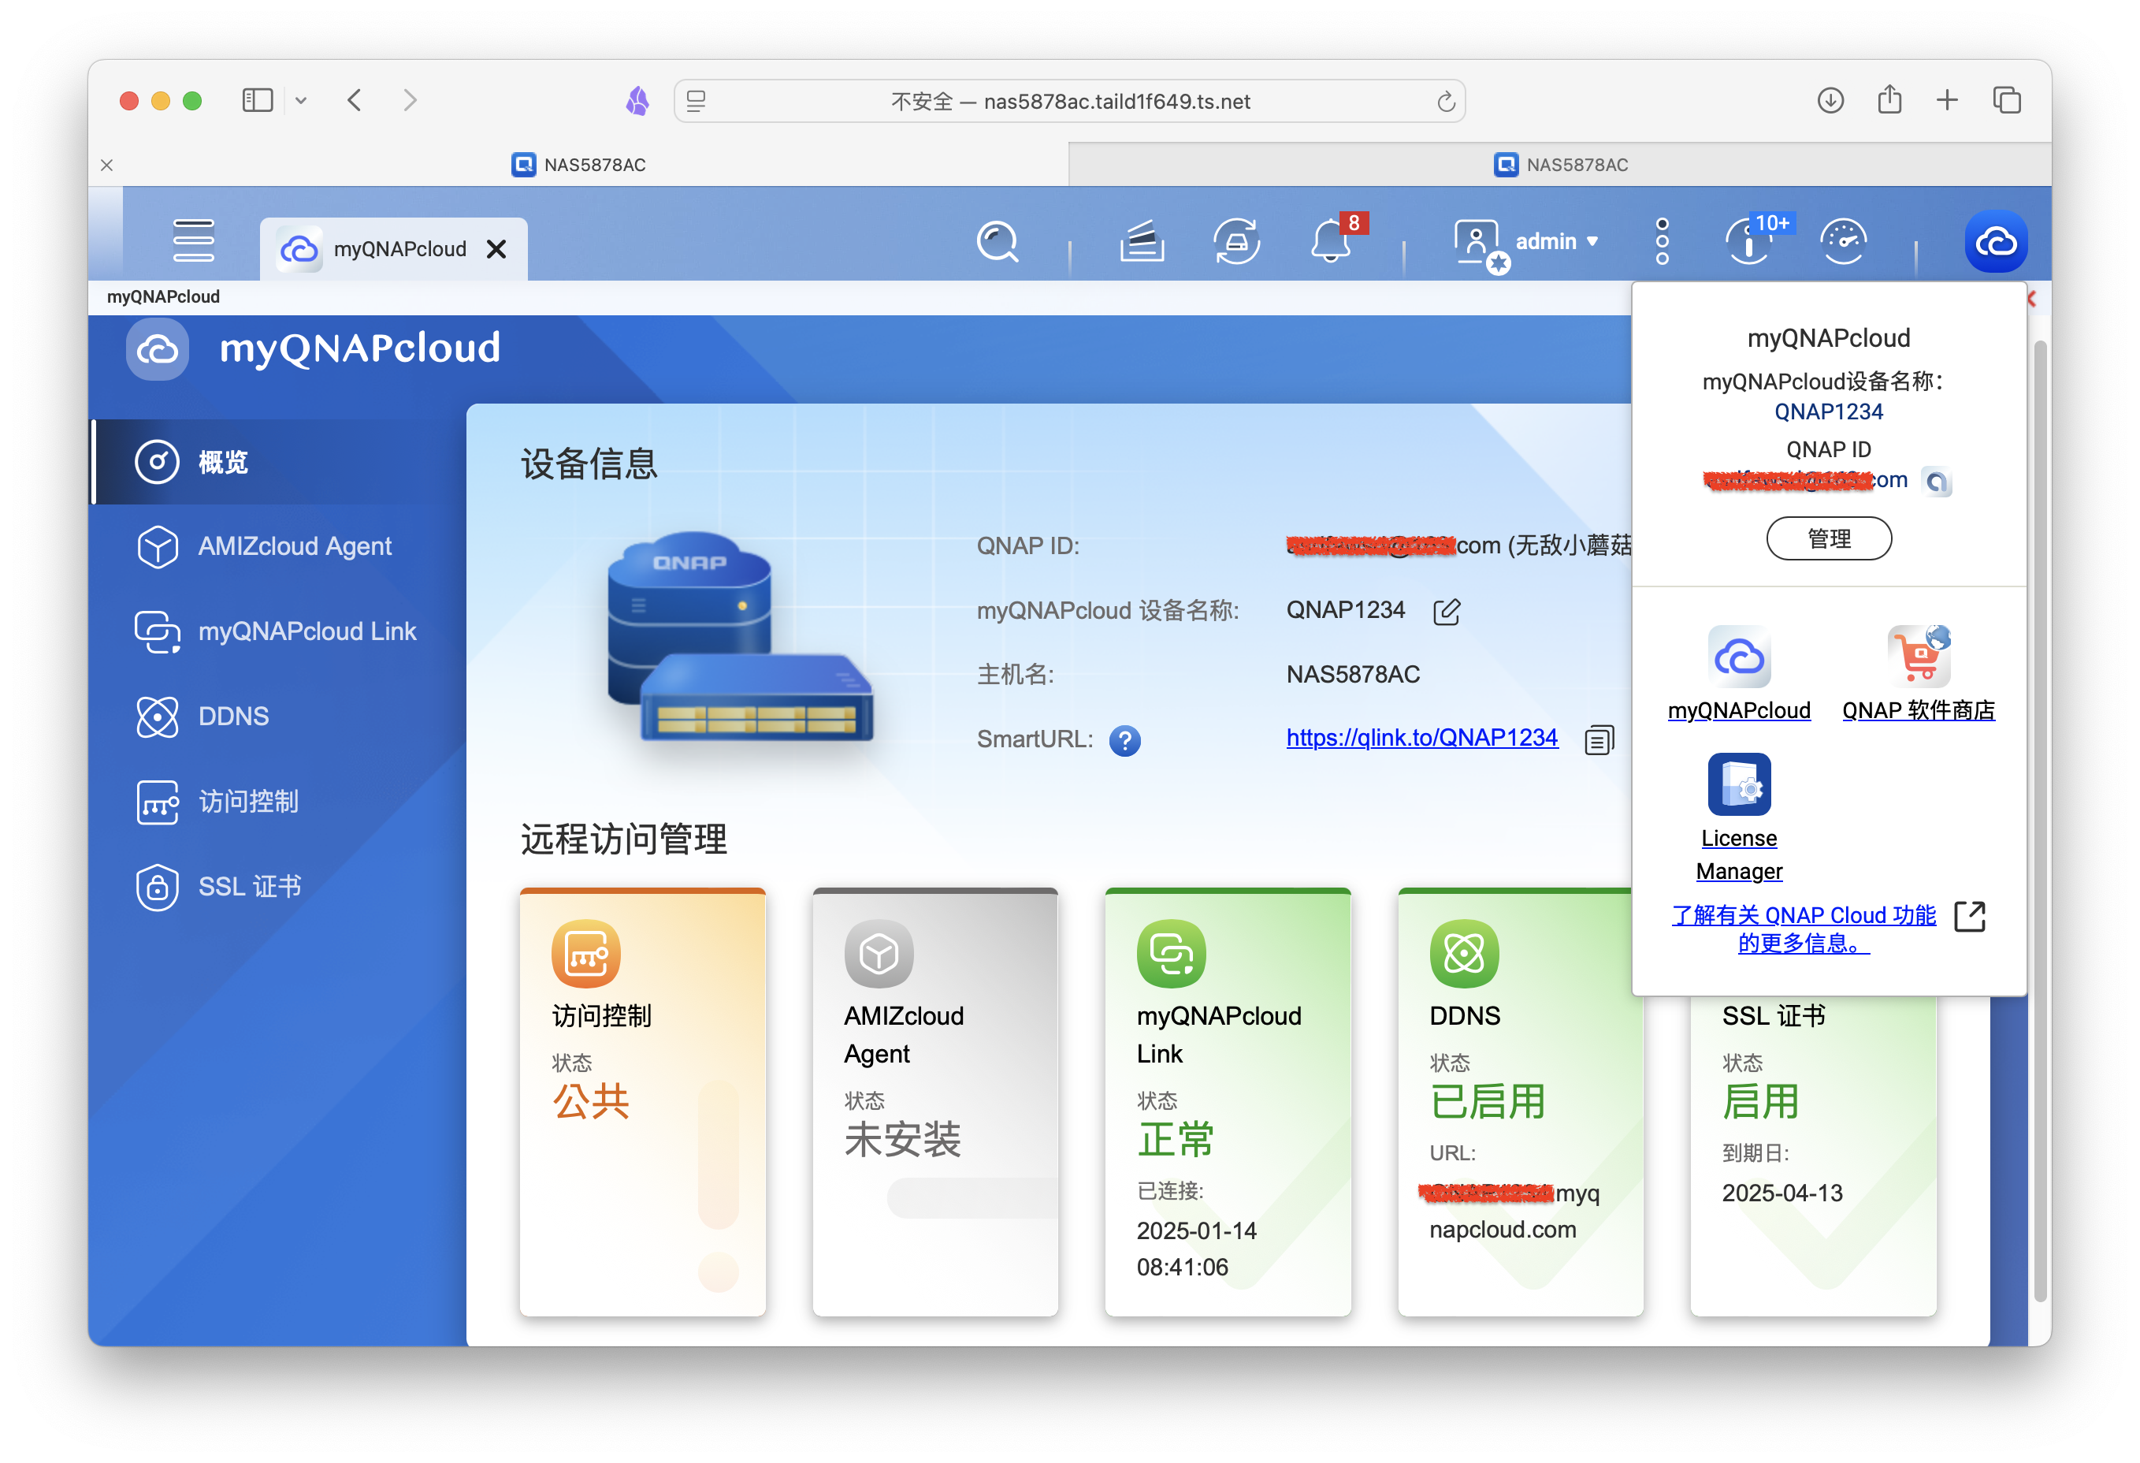Screen dimensions: 2140x1463
Task: Expand Safari sidebar options chevron
Action: point(300,100)
